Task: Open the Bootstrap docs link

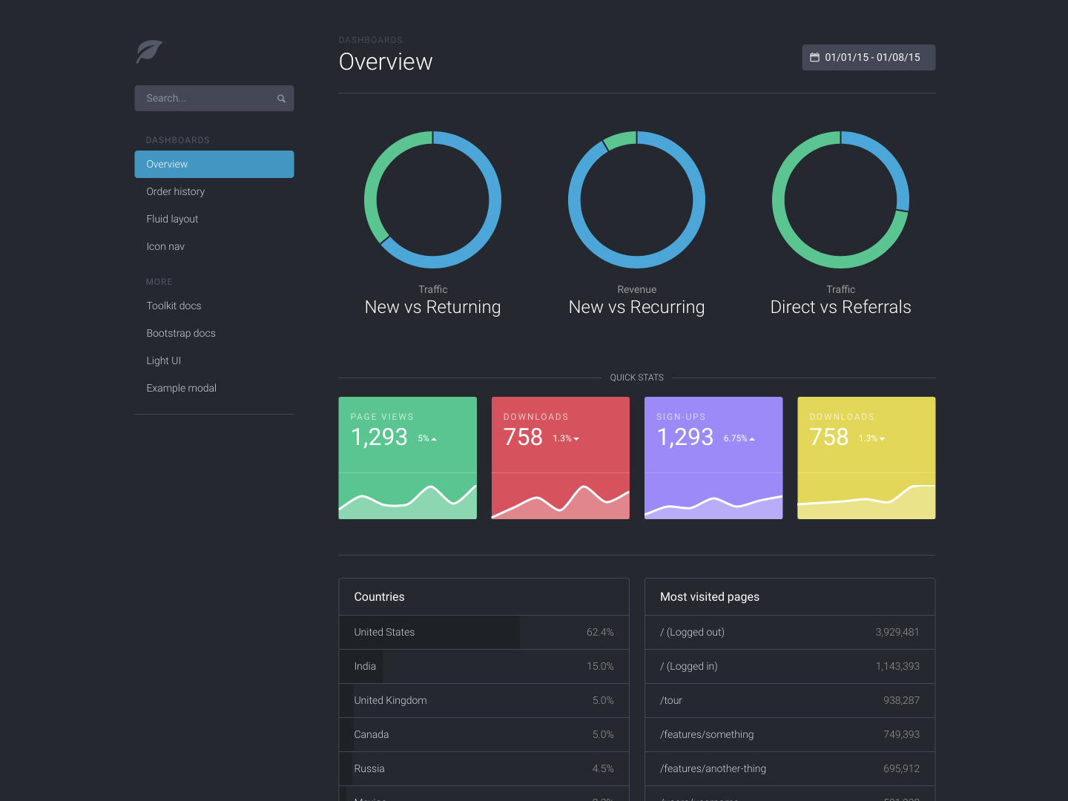Action: (181, 333)
